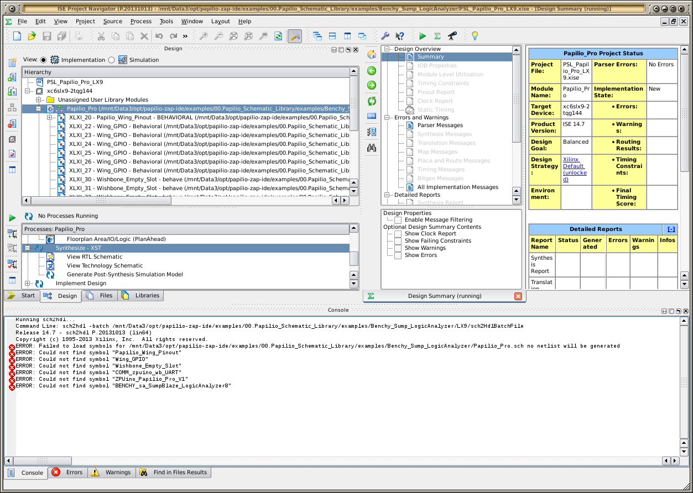Click the Remove Source icon in Design sidebar
The height and width of the screenshot is (493, 693).
coord(12,123)
